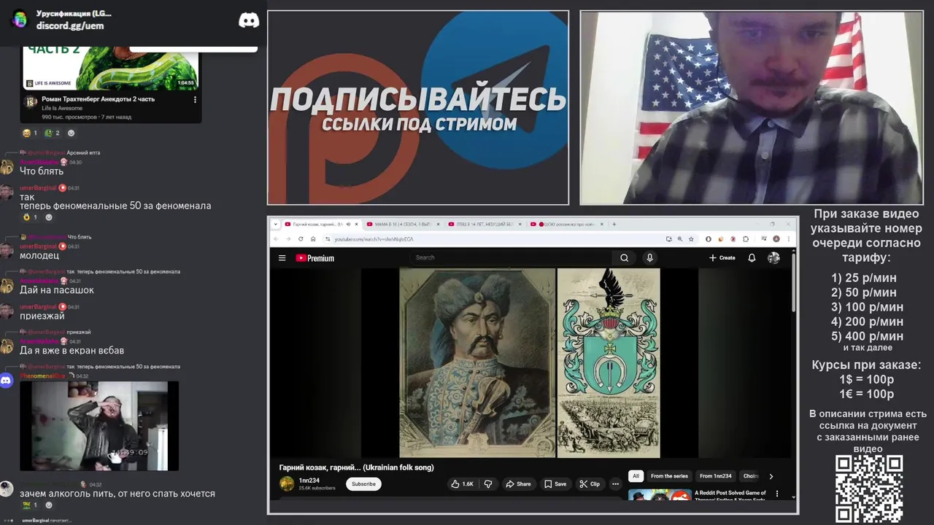
Task: Open the YouTube notifications bell
Action: point(752,257)
